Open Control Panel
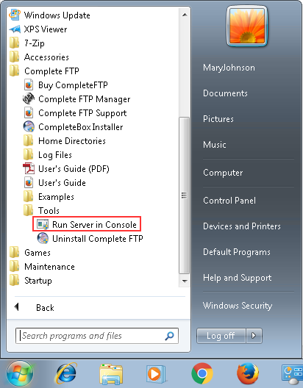Image resolution: width=303 pixels, height=388 pixels. tap(229, 201)
